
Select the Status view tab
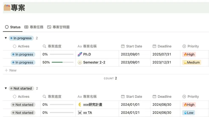click(x=13, y=27)
